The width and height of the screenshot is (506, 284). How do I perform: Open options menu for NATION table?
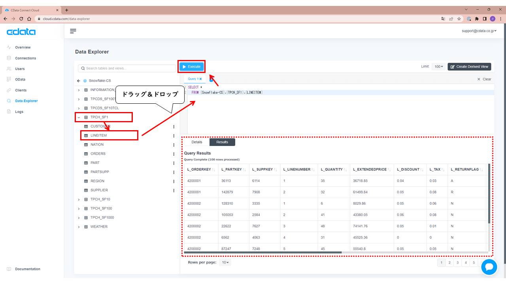click(174, 145)
